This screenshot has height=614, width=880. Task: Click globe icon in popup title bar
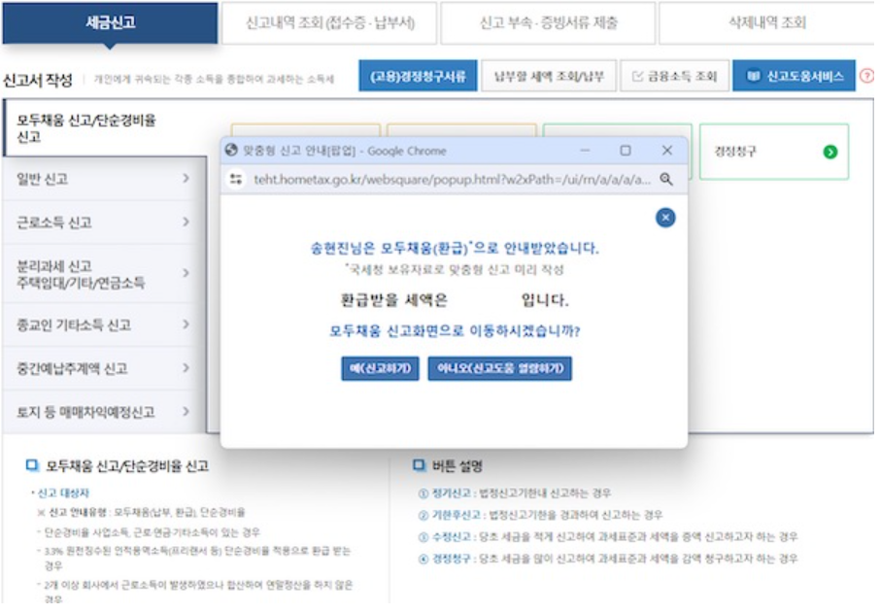coord(231,151)
